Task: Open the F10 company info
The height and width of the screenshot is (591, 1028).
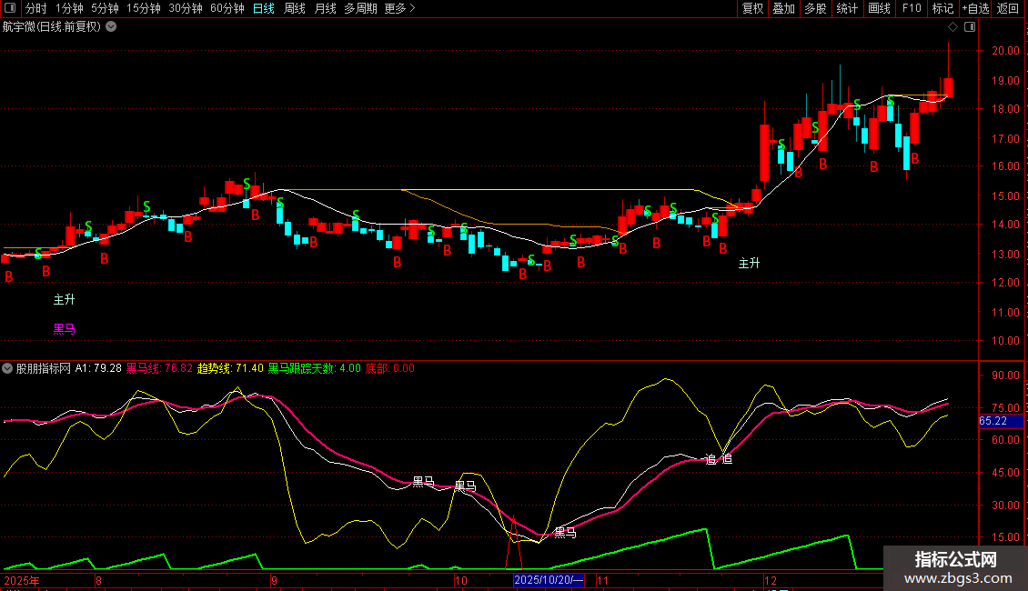Action: pos(912,8)
